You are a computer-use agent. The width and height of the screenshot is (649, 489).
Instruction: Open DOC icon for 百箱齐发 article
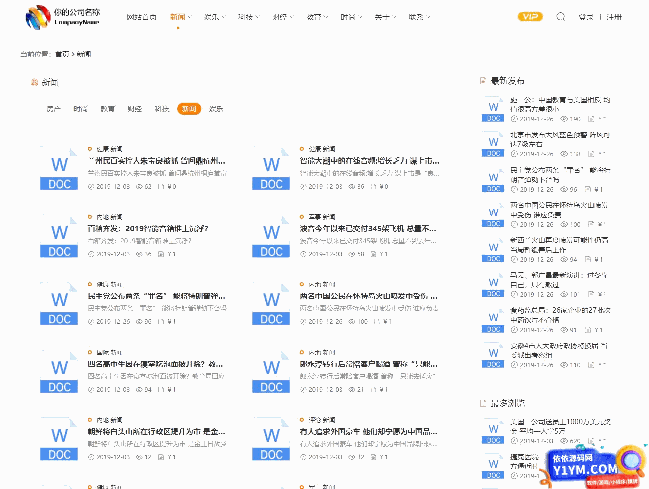point(59,236)
